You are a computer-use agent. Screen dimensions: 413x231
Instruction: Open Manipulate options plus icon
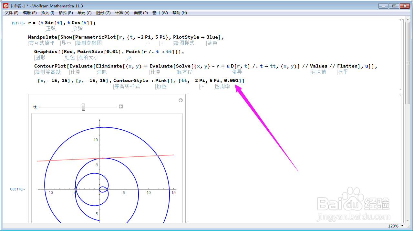[x=181, y=100]
